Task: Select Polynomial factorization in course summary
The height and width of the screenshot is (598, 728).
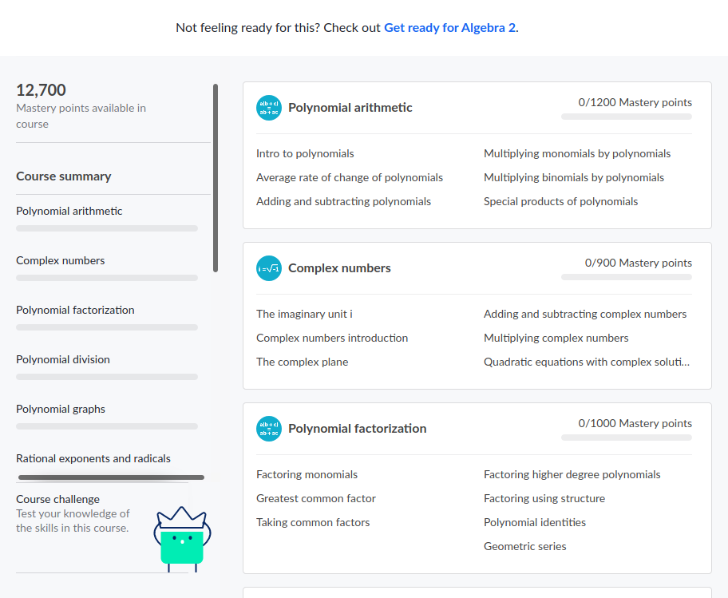Action: tap(75, 310)
